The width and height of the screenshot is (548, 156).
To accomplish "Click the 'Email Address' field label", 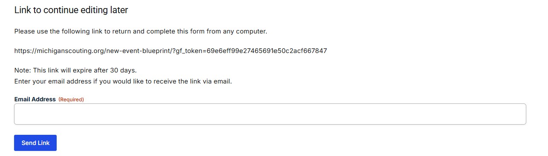I will pyautogui.click(x=35, y=99).
